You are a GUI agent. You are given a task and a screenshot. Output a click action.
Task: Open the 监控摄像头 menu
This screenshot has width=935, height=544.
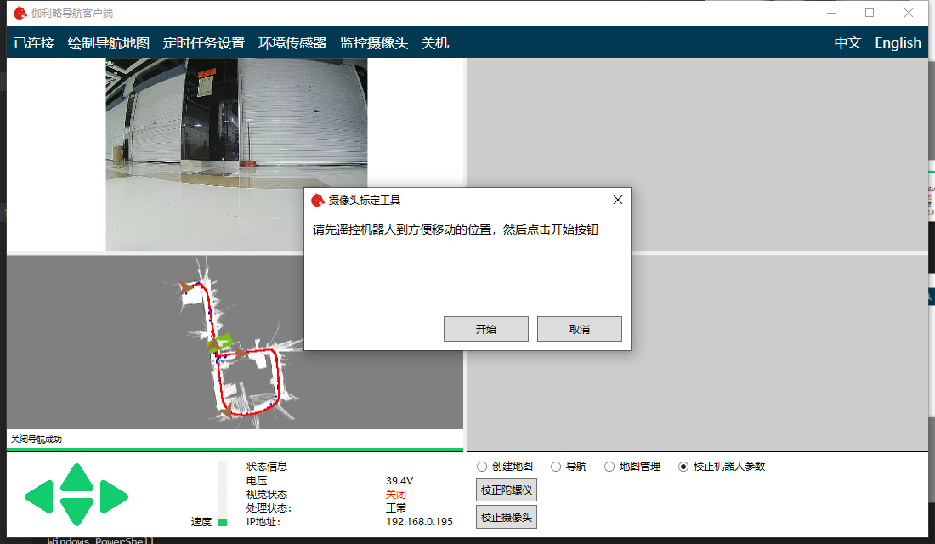[x=374, y=43]
